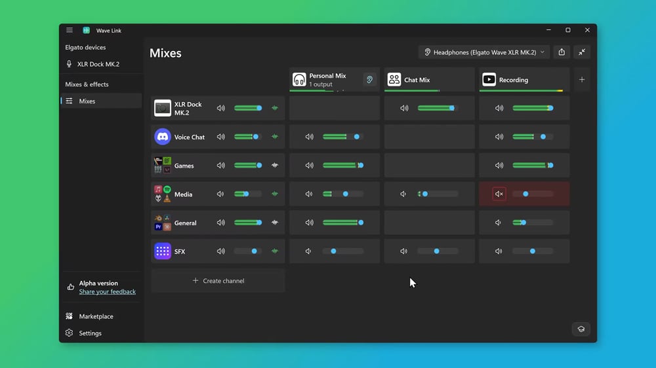Click speaker icon for Voice Chat in Recording

coord(499,137)
